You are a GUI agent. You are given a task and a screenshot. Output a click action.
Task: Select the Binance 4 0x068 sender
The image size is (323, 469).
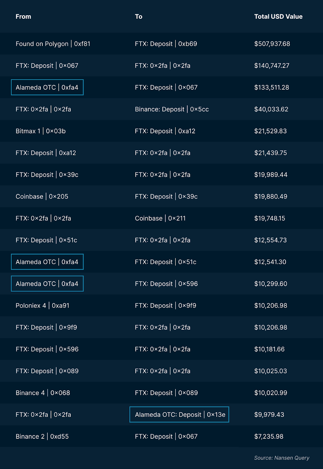click(43, 393)
